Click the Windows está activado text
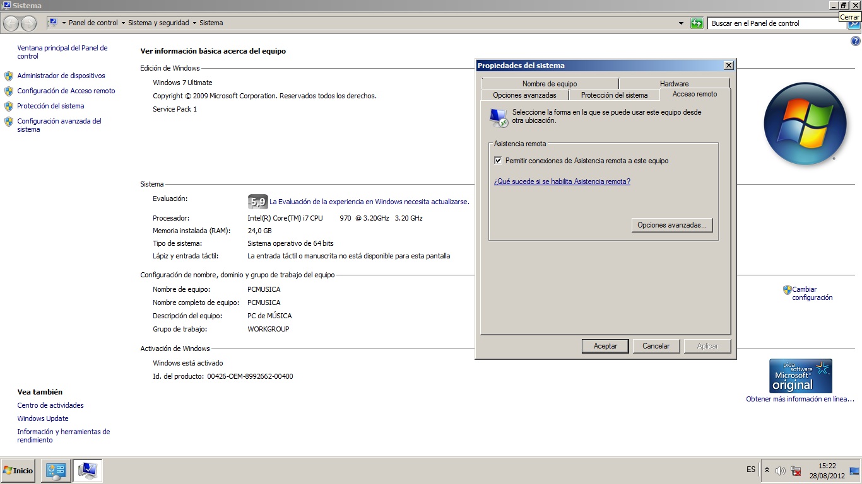Image resolution: width=862 pixels, height=484 pixels. point(188,363)
